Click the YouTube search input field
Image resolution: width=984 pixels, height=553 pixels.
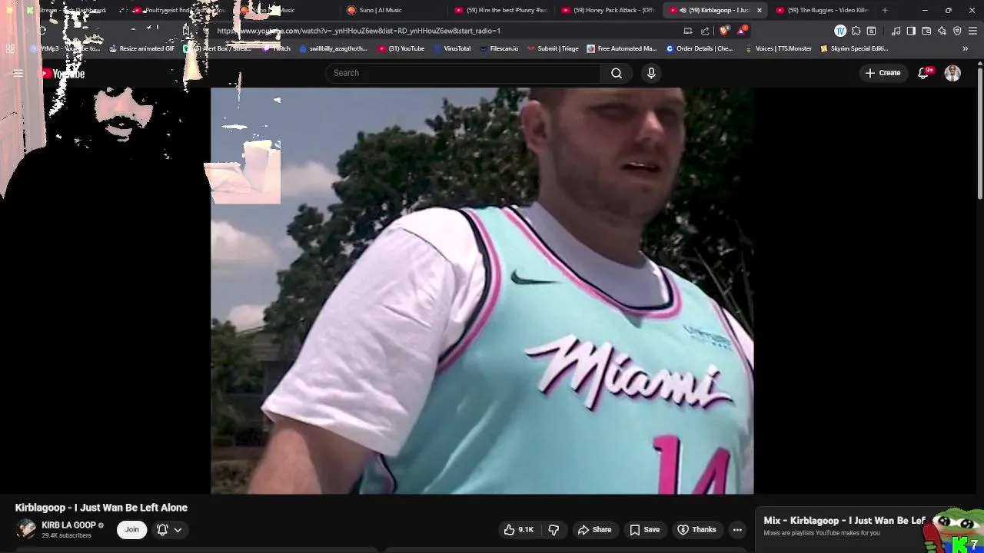[x=463, y=73]
